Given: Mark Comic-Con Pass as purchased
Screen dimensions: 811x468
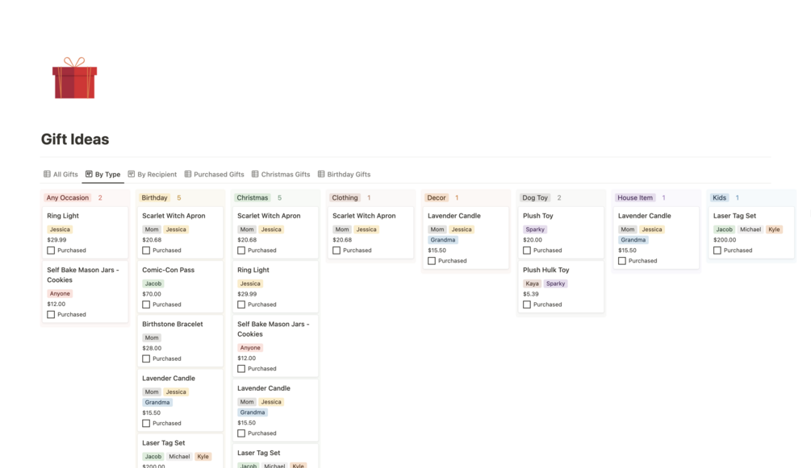Looking at the screenshot, I should tap(146, 304).
